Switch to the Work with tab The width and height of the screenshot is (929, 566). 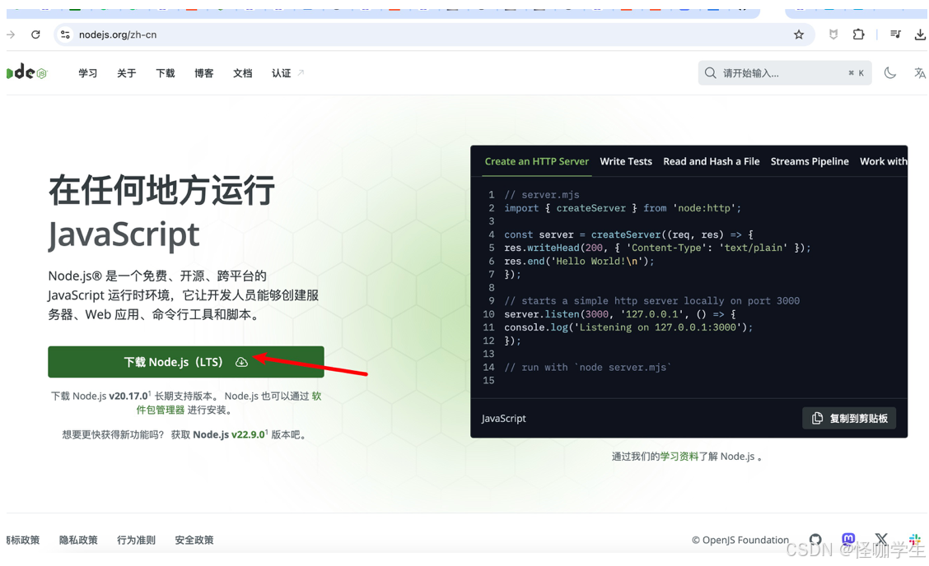883,161
